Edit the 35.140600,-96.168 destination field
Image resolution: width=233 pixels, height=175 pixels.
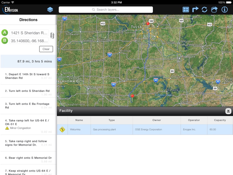[x=29, y=41]
